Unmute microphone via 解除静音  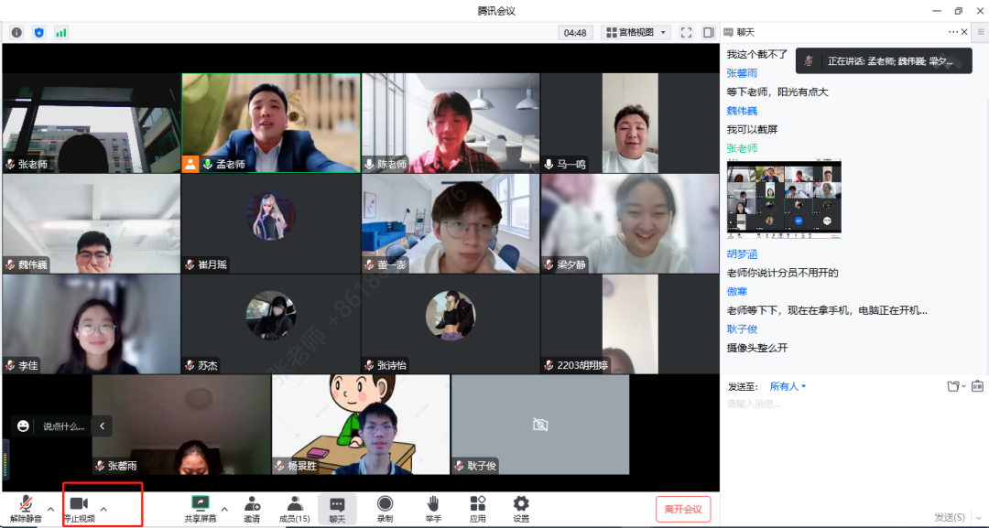coord(26,508)
